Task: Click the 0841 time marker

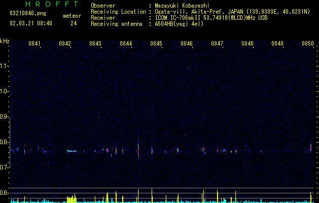Action: point(34,43)
